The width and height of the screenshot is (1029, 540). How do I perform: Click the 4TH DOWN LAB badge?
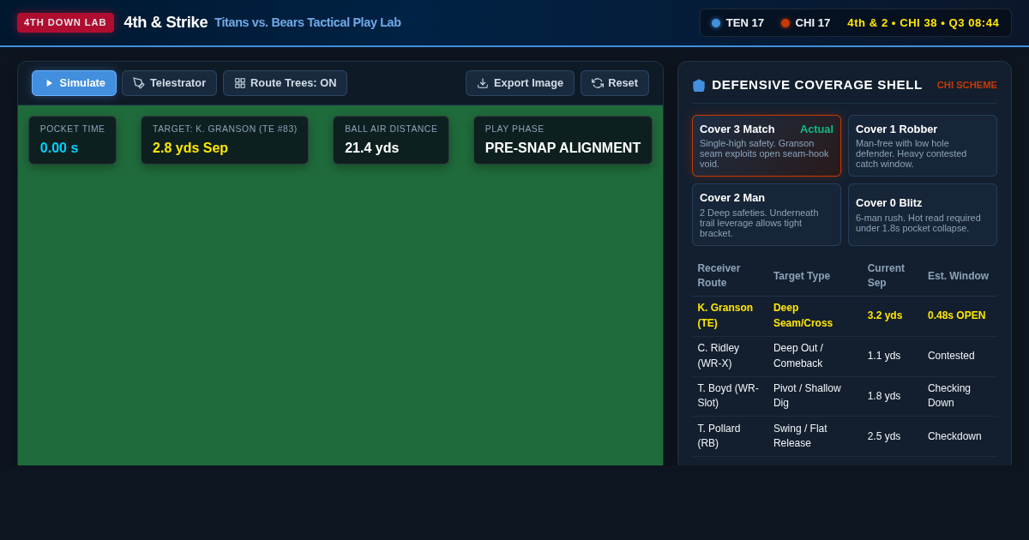pos(65,22)
